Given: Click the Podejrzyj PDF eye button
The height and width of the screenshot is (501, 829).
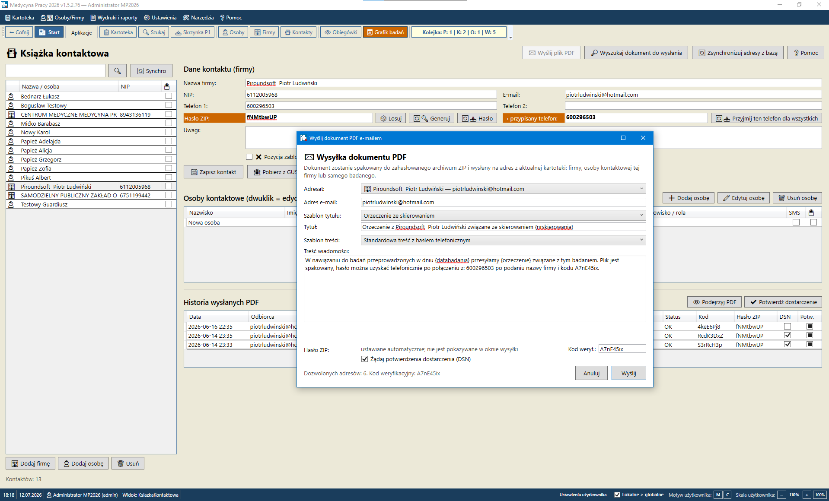Looking at the screenshot, I should point(714,302).
